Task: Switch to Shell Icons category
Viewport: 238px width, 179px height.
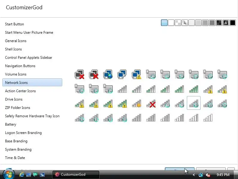Action: (x=13, y=49)
